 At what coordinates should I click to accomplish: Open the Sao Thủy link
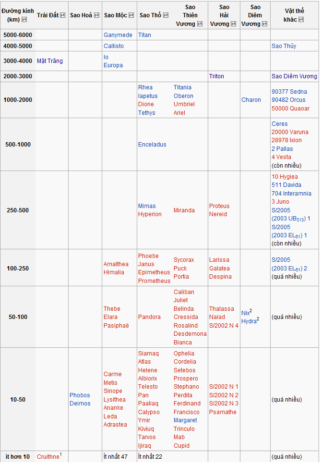(284, 46)
